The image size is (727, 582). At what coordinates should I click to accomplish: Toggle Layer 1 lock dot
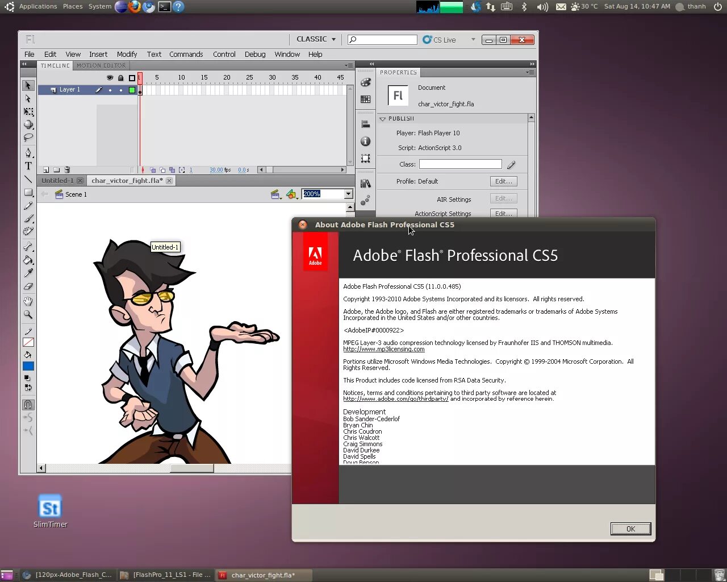pos(120,90)
